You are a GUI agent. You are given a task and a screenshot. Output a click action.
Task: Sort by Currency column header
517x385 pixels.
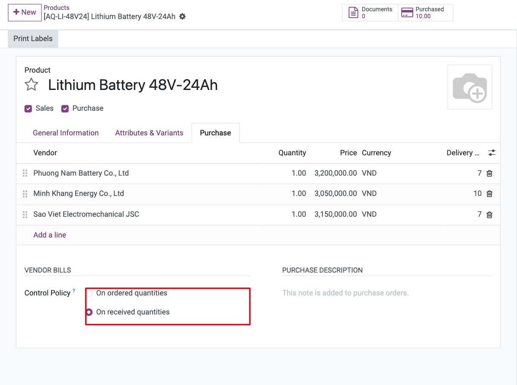click(376, 153)
